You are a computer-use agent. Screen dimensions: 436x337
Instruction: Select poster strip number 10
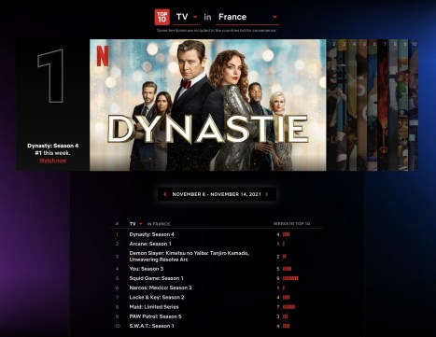pos(414,105)
